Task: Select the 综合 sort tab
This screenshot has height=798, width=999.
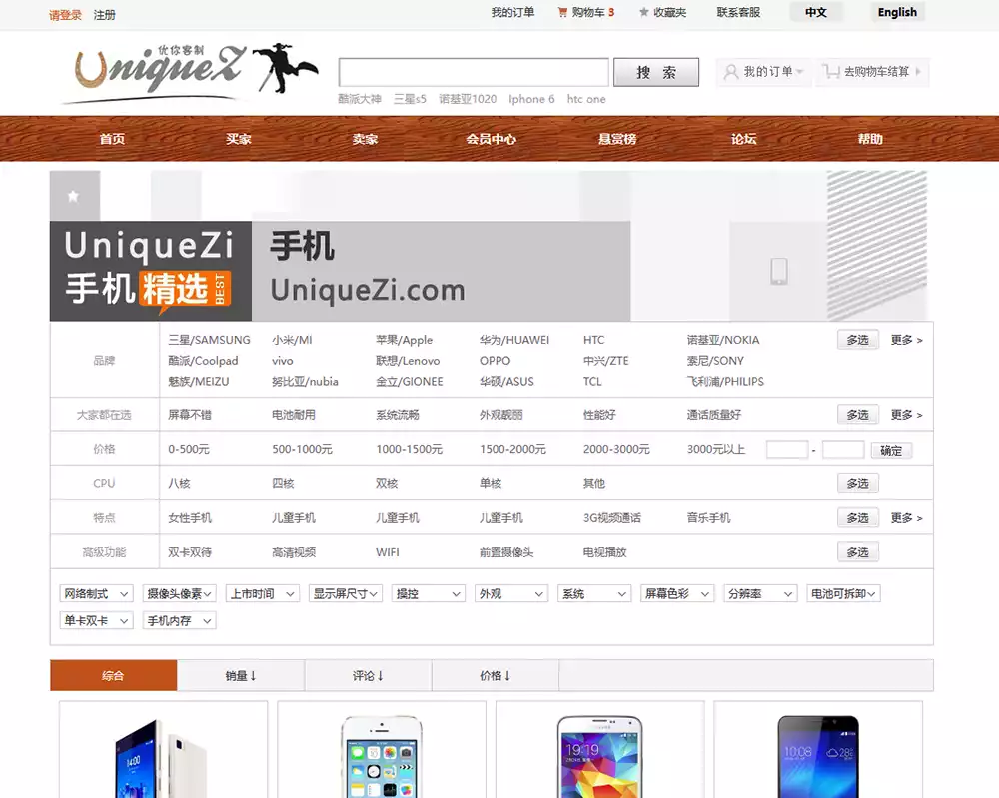Action: (114, 676)
